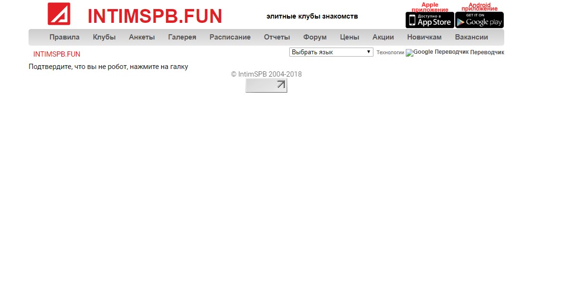Image resolution: width=587 pixels, height=294 pixels.
Task: Click the small red INTIMSPB.FUN breadcrumb link
Action: click(57, 54)
